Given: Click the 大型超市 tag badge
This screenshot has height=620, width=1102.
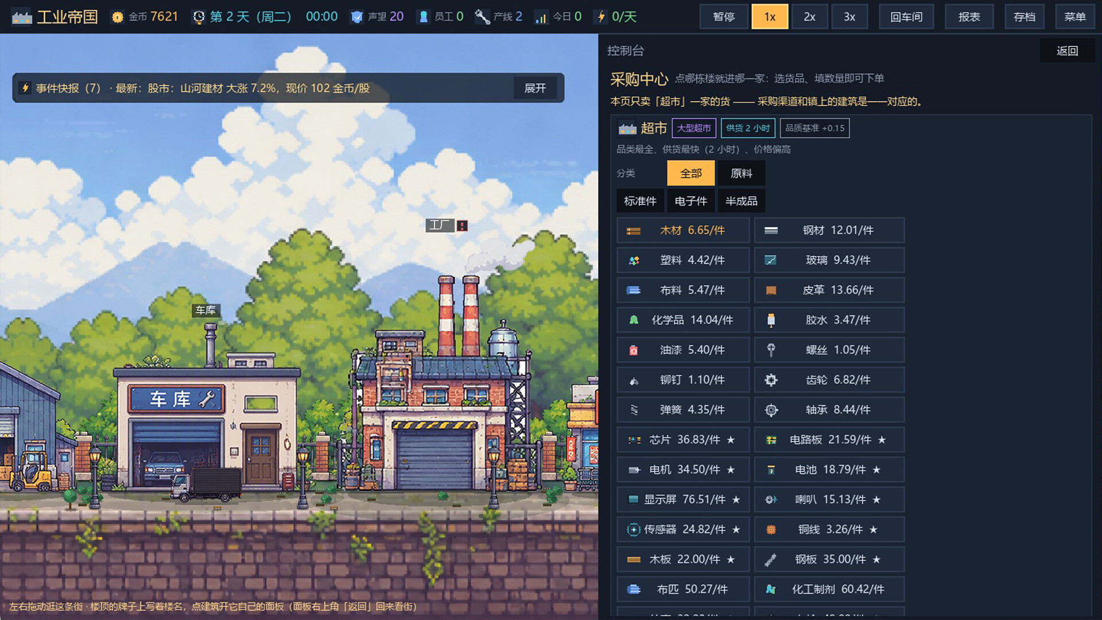Looking at the screenshot, I should 694,128.
